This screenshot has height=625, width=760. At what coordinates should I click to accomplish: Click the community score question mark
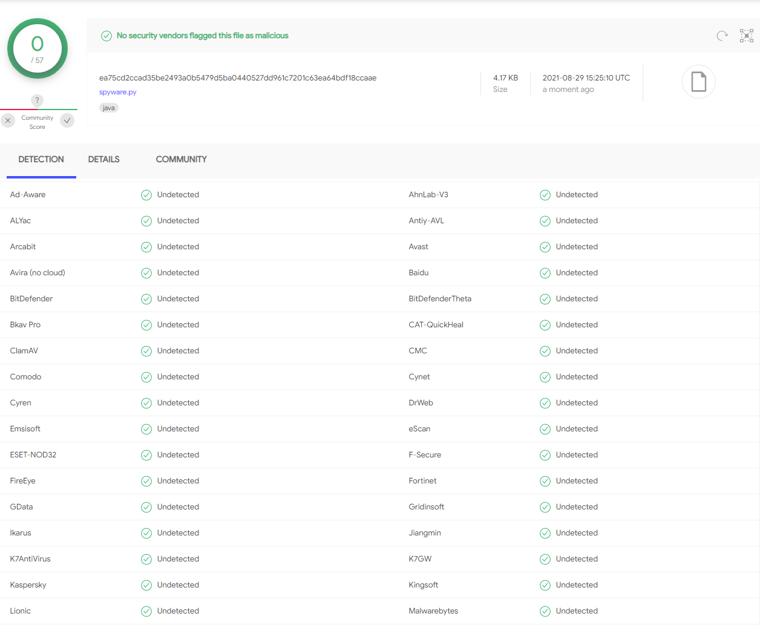coord(37,100)
